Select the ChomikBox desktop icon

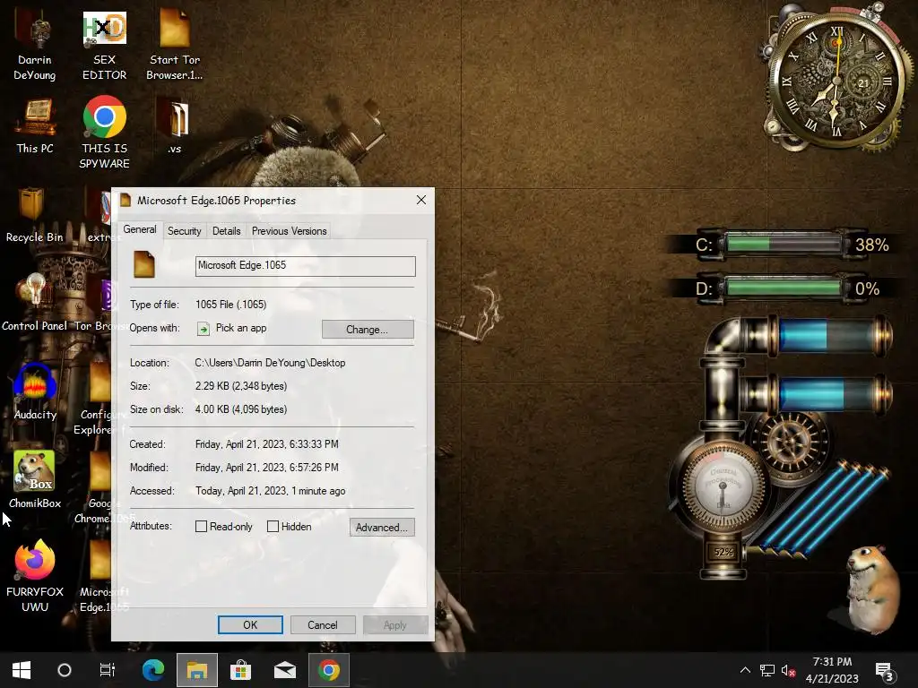click(x=35, y=480)
